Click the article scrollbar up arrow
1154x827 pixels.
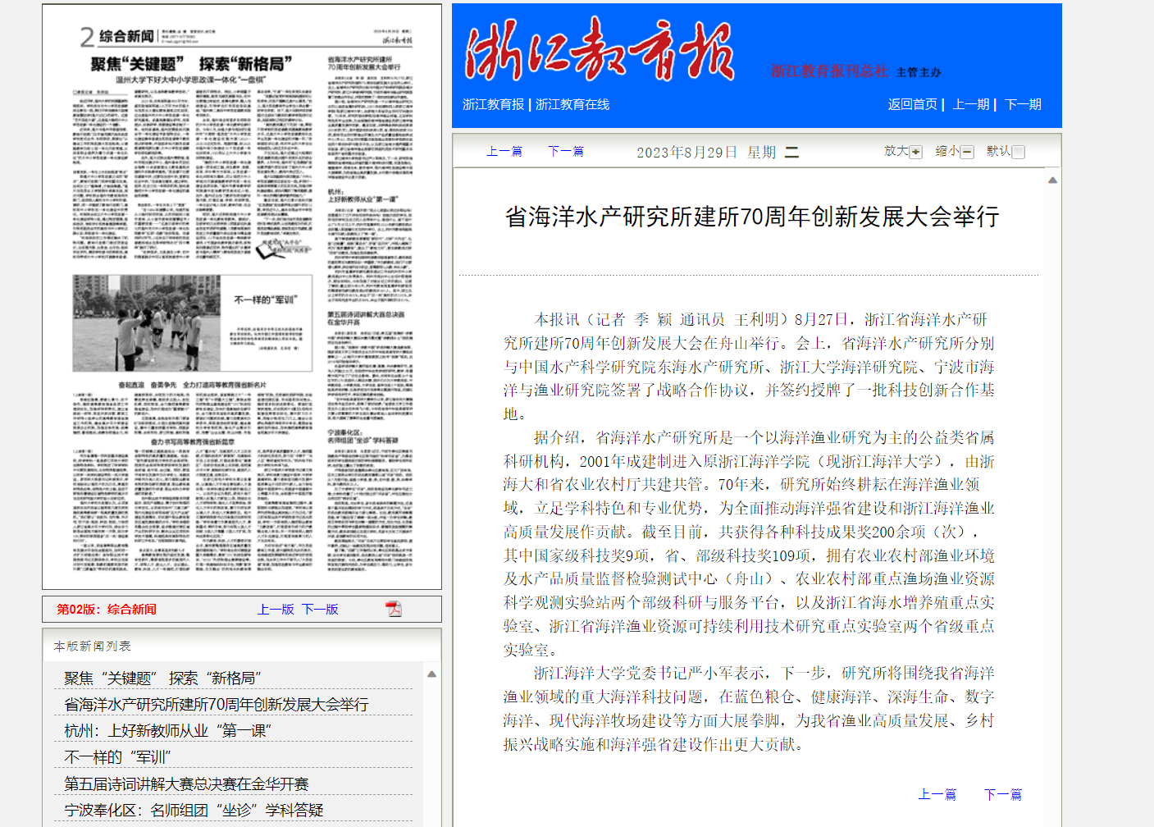point(1052,180)
